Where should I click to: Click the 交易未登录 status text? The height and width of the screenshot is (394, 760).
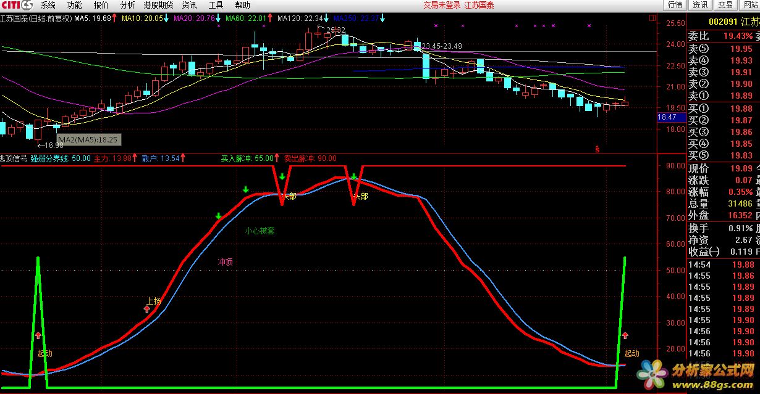pos(441,5)
